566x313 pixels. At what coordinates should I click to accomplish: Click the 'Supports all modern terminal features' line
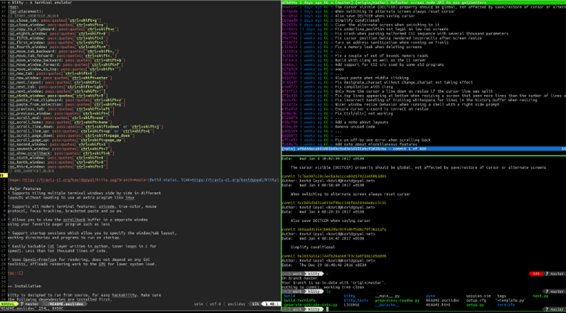tap(82, 206)
